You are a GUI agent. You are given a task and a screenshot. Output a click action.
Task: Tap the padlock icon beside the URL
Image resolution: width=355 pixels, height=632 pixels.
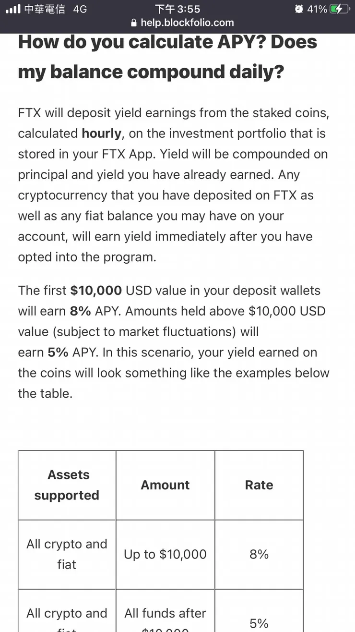click(x=133, y=23)
